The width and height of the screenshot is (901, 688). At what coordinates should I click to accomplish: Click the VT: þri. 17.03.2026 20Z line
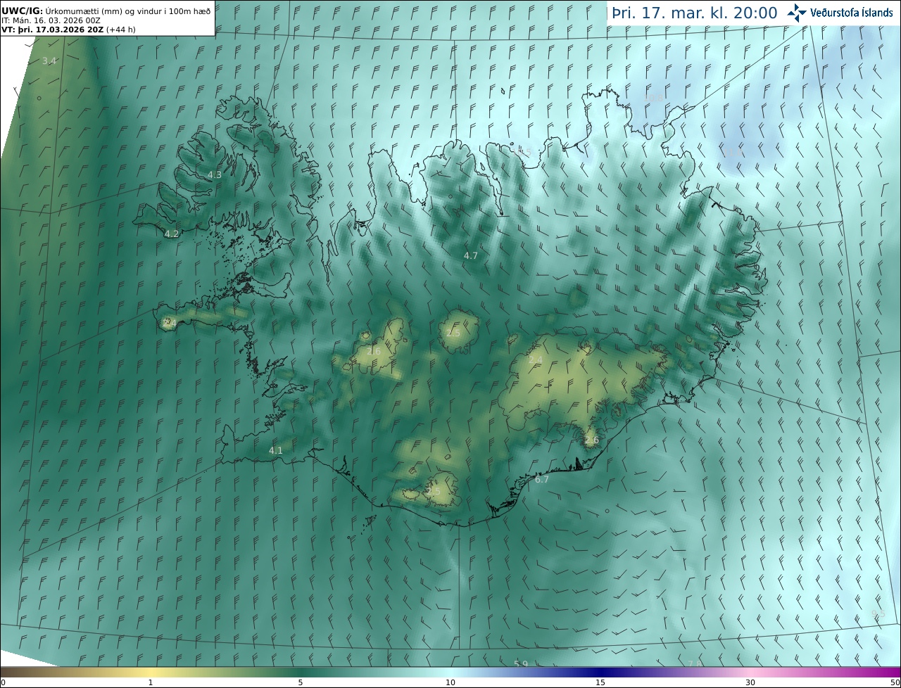pyautogui.click(x=68, y=30)
